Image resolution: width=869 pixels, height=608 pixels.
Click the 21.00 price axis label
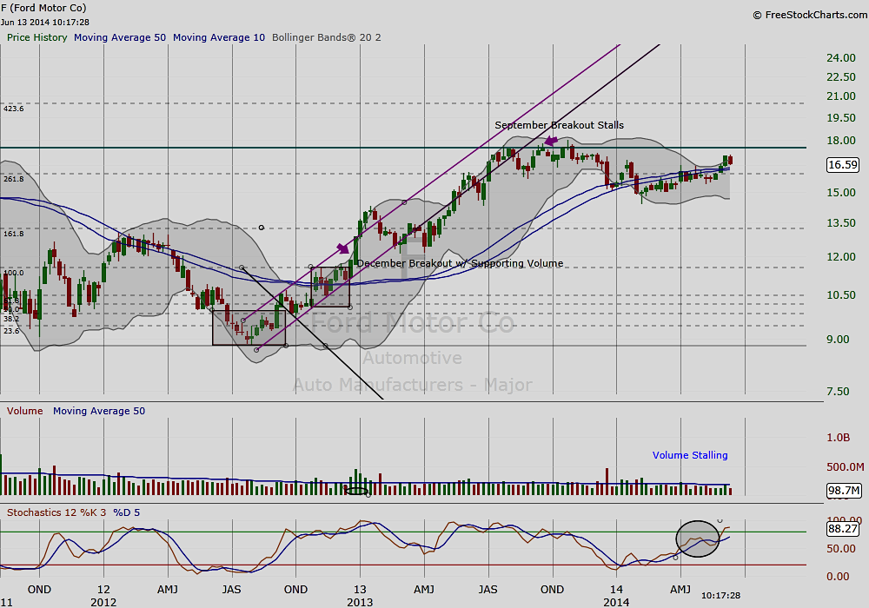click(x=841, y=96)
